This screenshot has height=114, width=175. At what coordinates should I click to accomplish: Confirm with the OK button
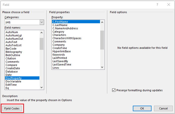click(142, 108)
